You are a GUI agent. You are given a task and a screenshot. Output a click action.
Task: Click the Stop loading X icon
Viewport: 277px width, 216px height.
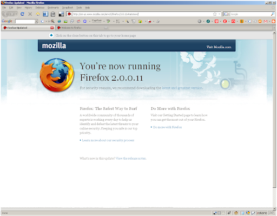30,14
